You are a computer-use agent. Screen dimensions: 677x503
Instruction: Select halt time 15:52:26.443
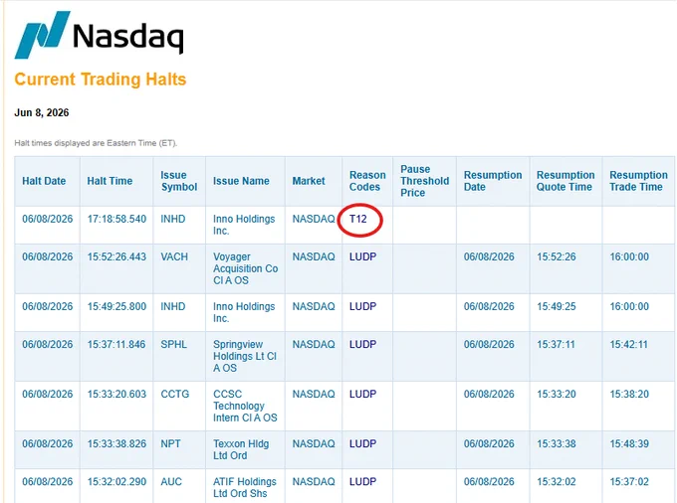[x=116, y=256]
